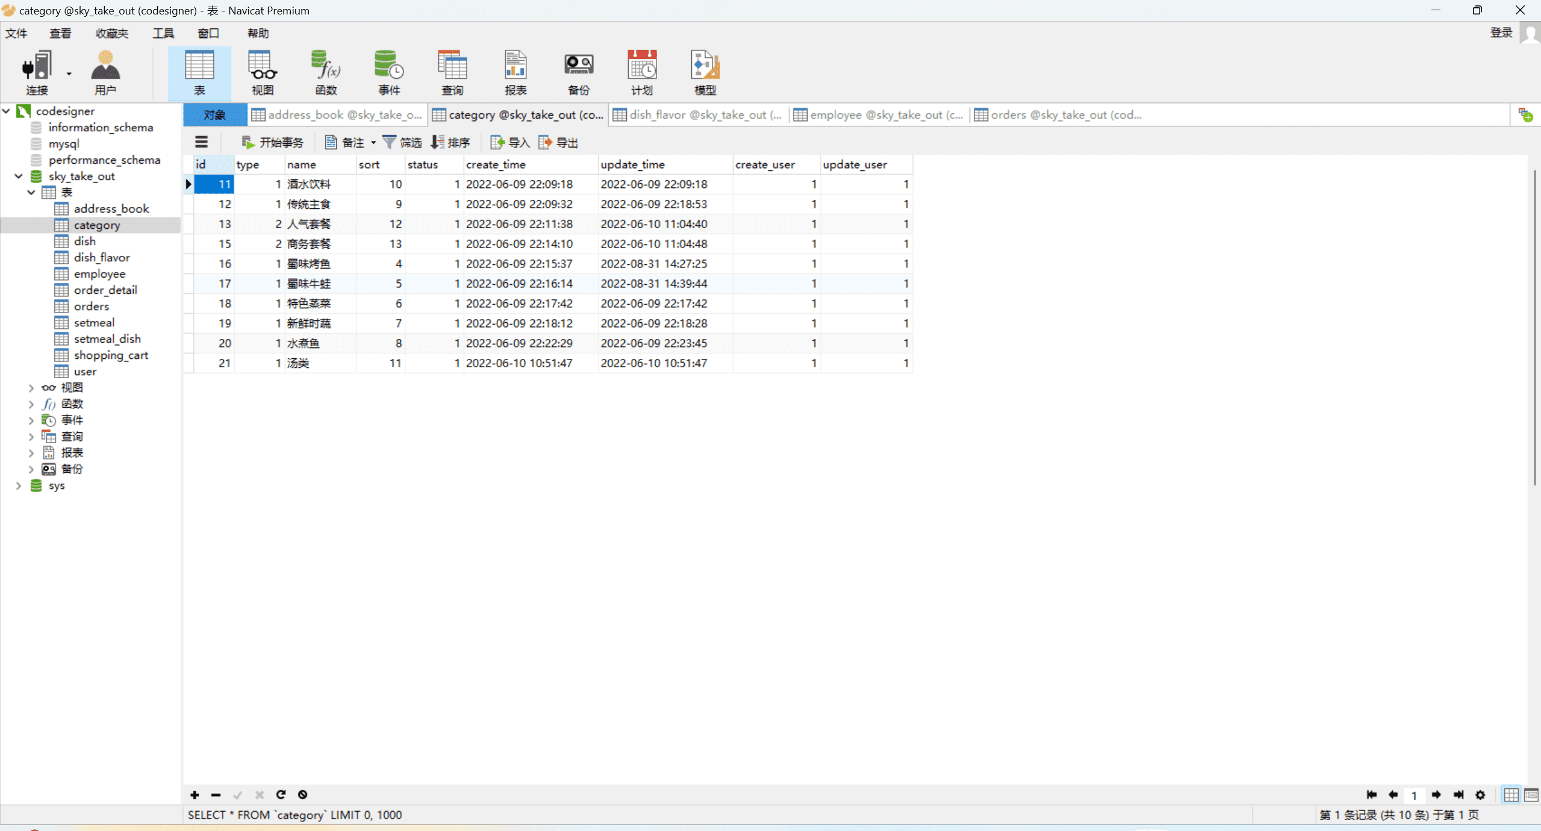Go to the next page arrow

pos(1436,795)
